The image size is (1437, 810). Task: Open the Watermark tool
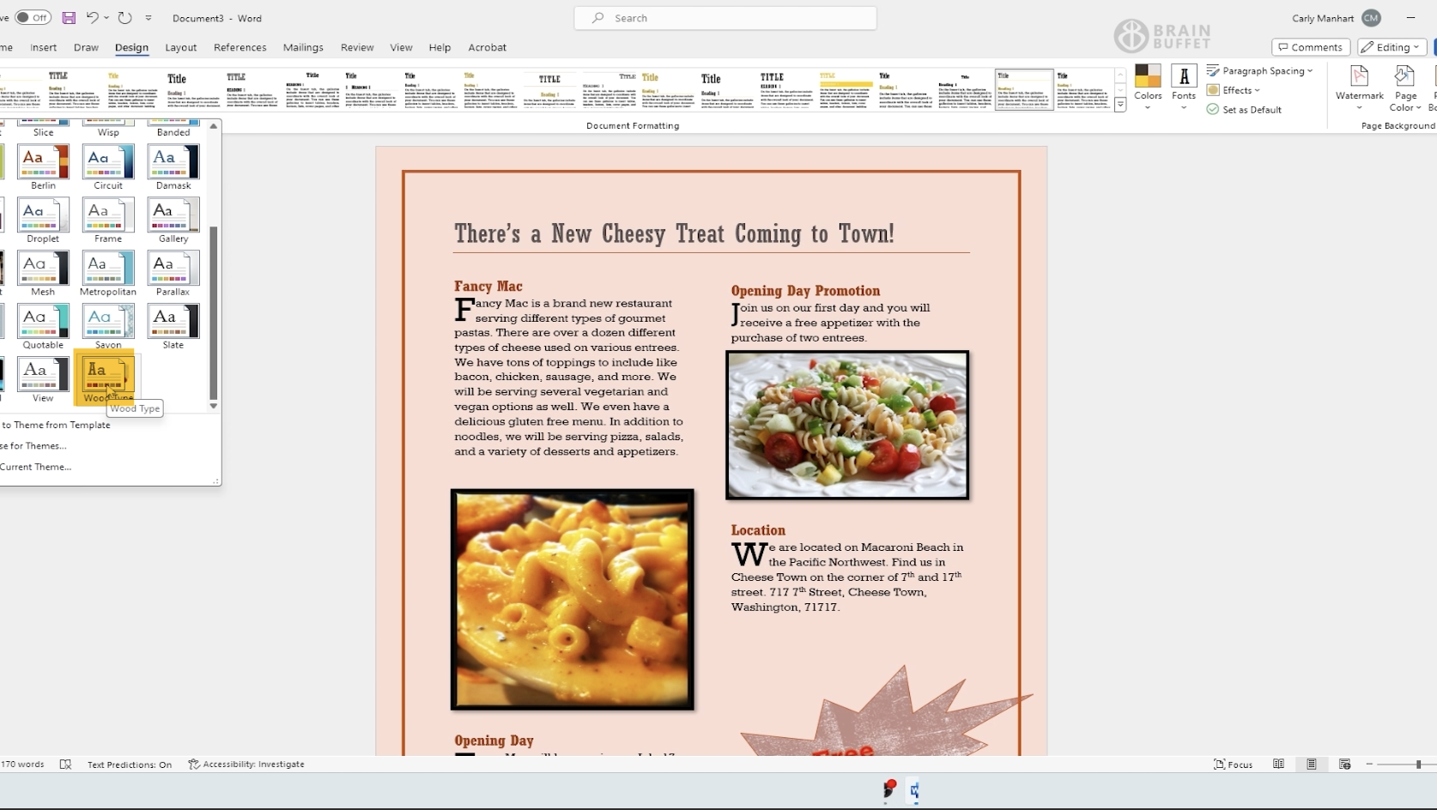(x=1359, y=84)
